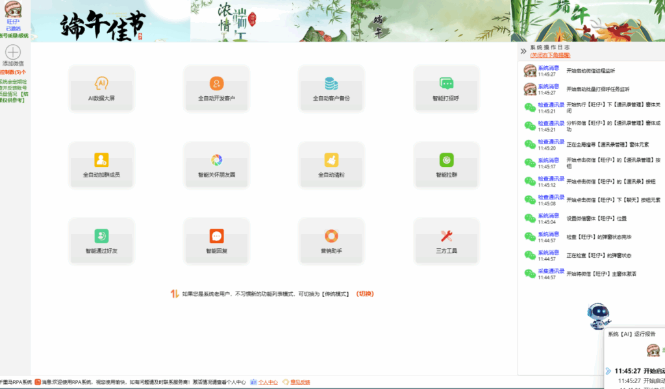Click the 添加微信 plus circle icon

tap(13, 52)
